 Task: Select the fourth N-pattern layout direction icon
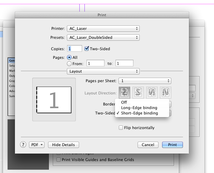pyautogui.click(x=166, y=93)
